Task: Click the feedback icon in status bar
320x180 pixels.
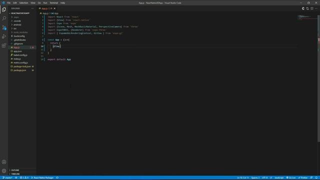Action: 311,178
